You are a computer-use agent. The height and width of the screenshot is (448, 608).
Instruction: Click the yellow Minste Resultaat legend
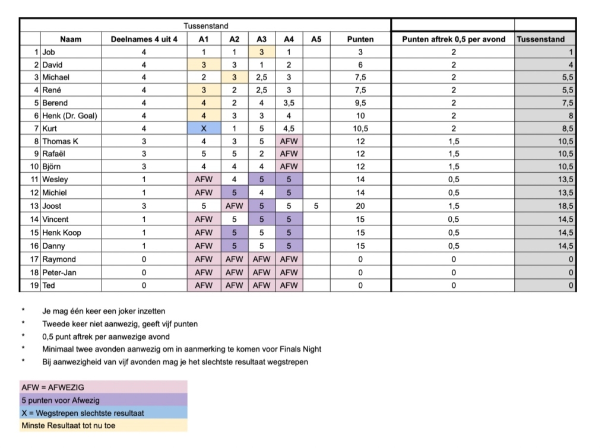(x=103, y=425)
